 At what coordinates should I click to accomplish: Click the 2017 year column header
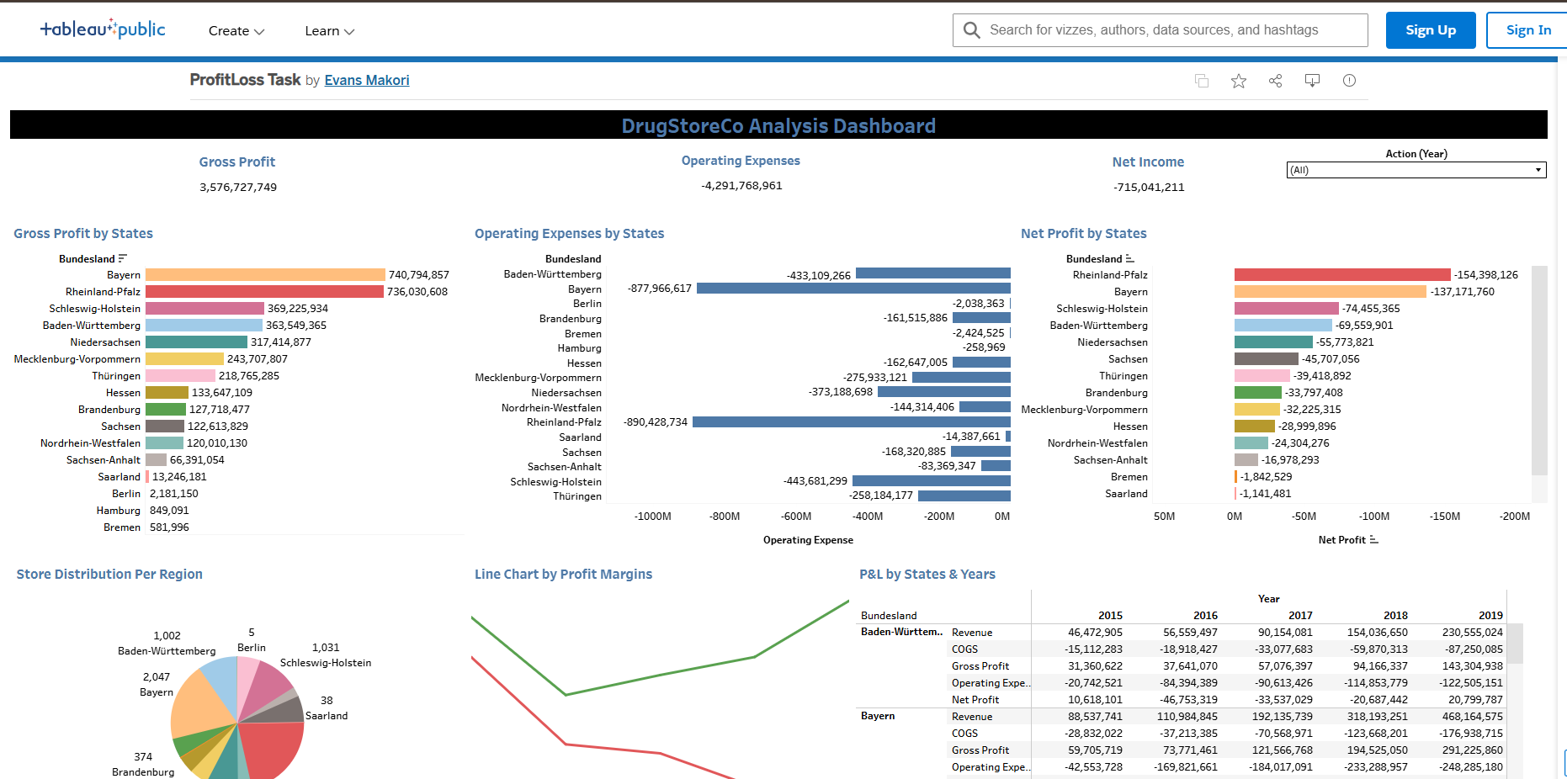pos(1300,616)
